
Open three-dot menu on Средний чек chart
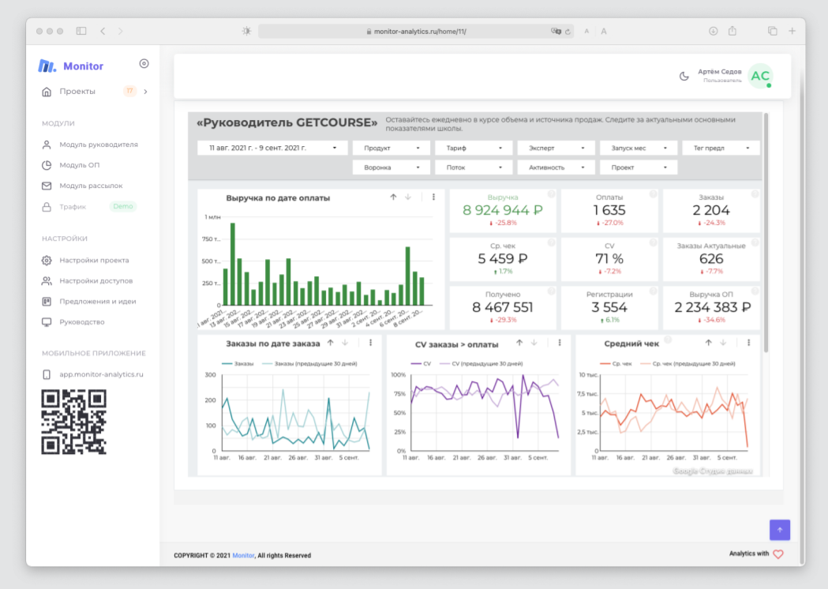coord(749,343)
